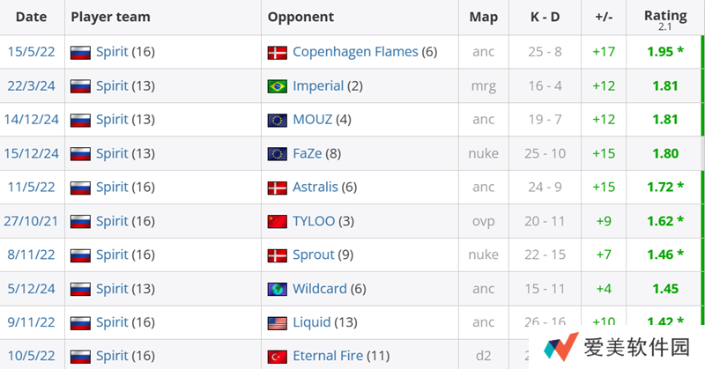
Task: Click the Russia flag in the 15/5/22 row
Action: coord(80,53)
